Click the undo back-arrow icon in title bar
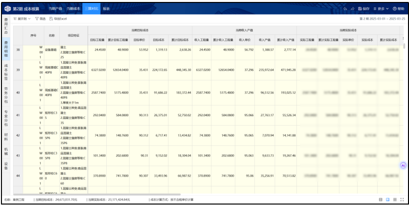The width and height of the screenshot is (409, 206). click(x=345, y=9)
